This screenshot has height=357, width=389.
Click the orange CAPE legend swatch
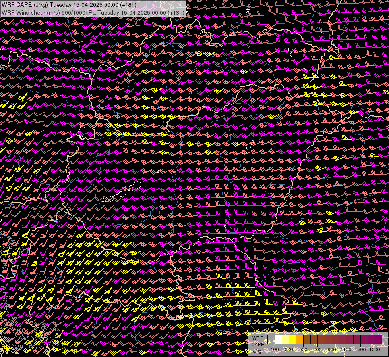[x=300, y=340]
